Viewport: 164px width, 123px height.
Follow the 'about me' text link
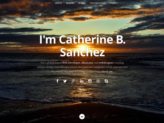tap(107, 71)
